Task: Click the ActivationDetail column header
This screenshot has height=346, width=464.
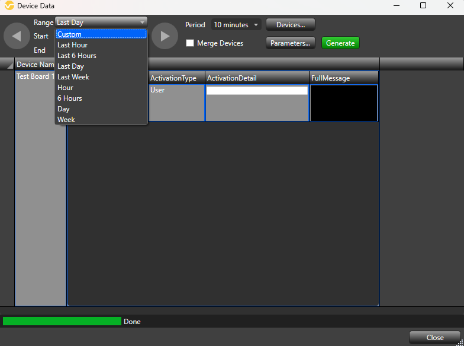Action: 257,78
